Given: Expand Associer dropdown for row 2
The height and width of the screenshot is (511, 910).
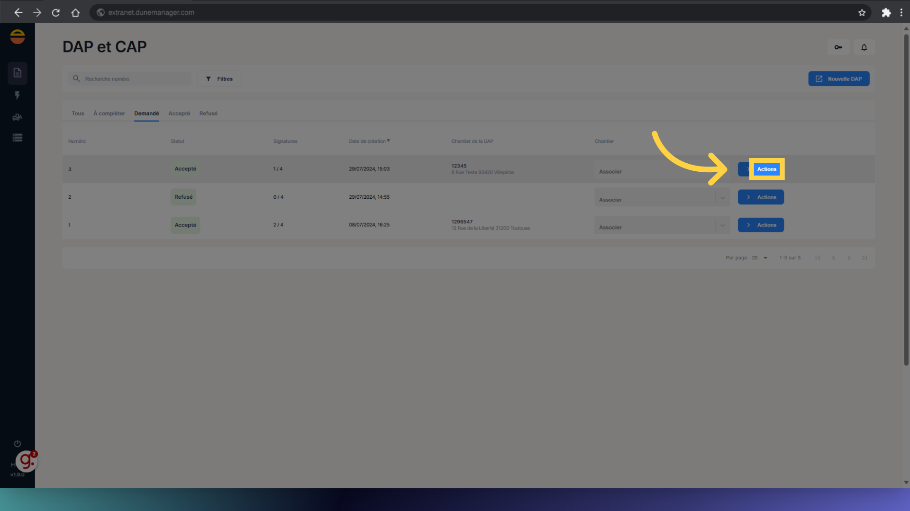Looking at the screenshot, I should [722, 198].
